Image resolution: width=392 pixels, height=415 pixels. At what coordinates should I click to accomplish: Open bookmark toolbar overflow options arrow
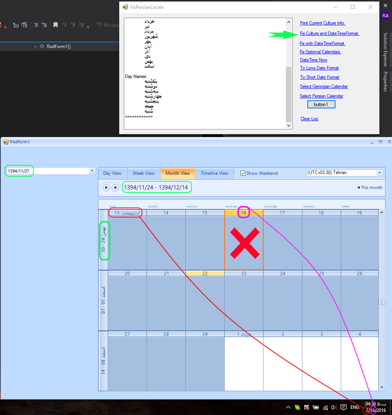[88, 27]
